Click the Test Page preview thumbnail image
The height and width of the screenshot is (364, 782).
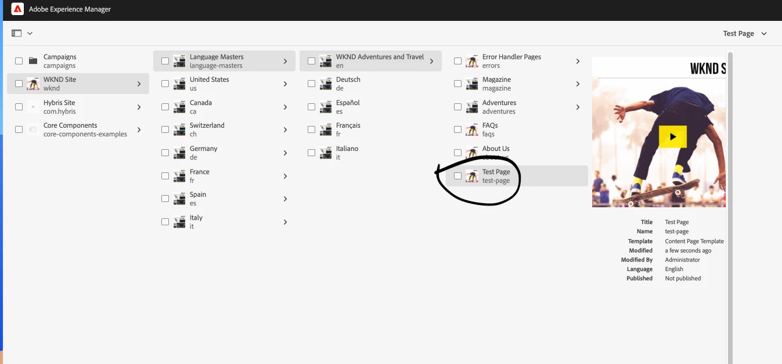(x=659, y=132)
